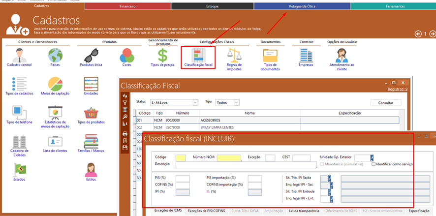Viewport: 436px width, 216px height.
Task: Expand the Tipo dropdown showing Todos
Action: [x=236, y=103]
